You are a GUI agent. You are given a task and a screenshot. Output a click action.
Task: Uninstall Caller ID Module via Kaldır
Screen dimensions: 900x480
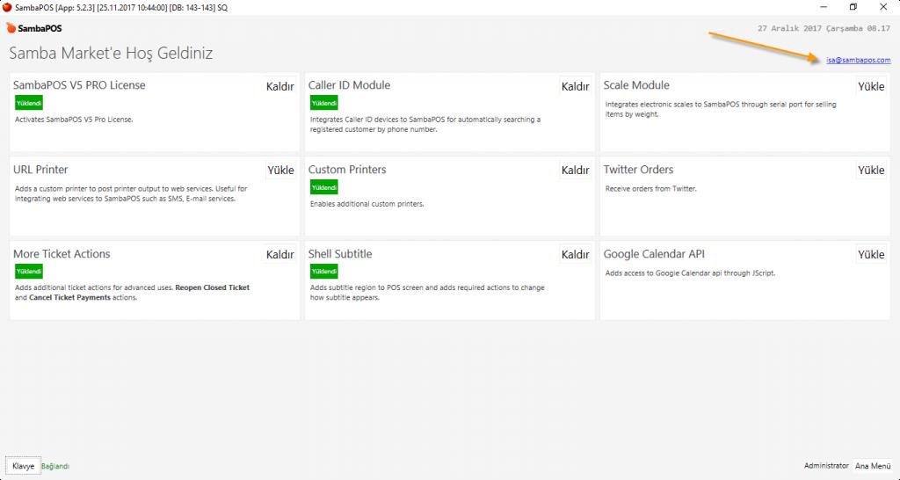pos(575,86)
